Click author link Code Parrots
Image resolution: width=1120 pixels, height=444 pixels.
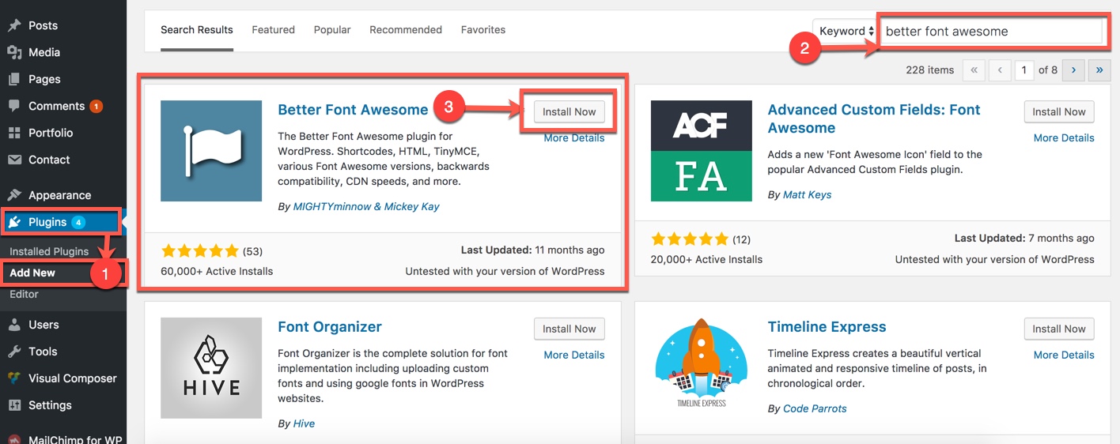(x=815, y=408)
